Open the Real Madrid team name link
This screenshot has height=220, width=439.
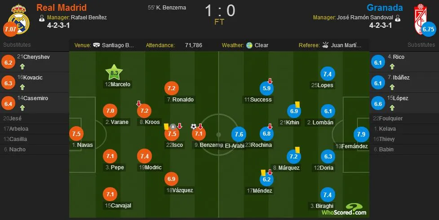coord(62,8)
